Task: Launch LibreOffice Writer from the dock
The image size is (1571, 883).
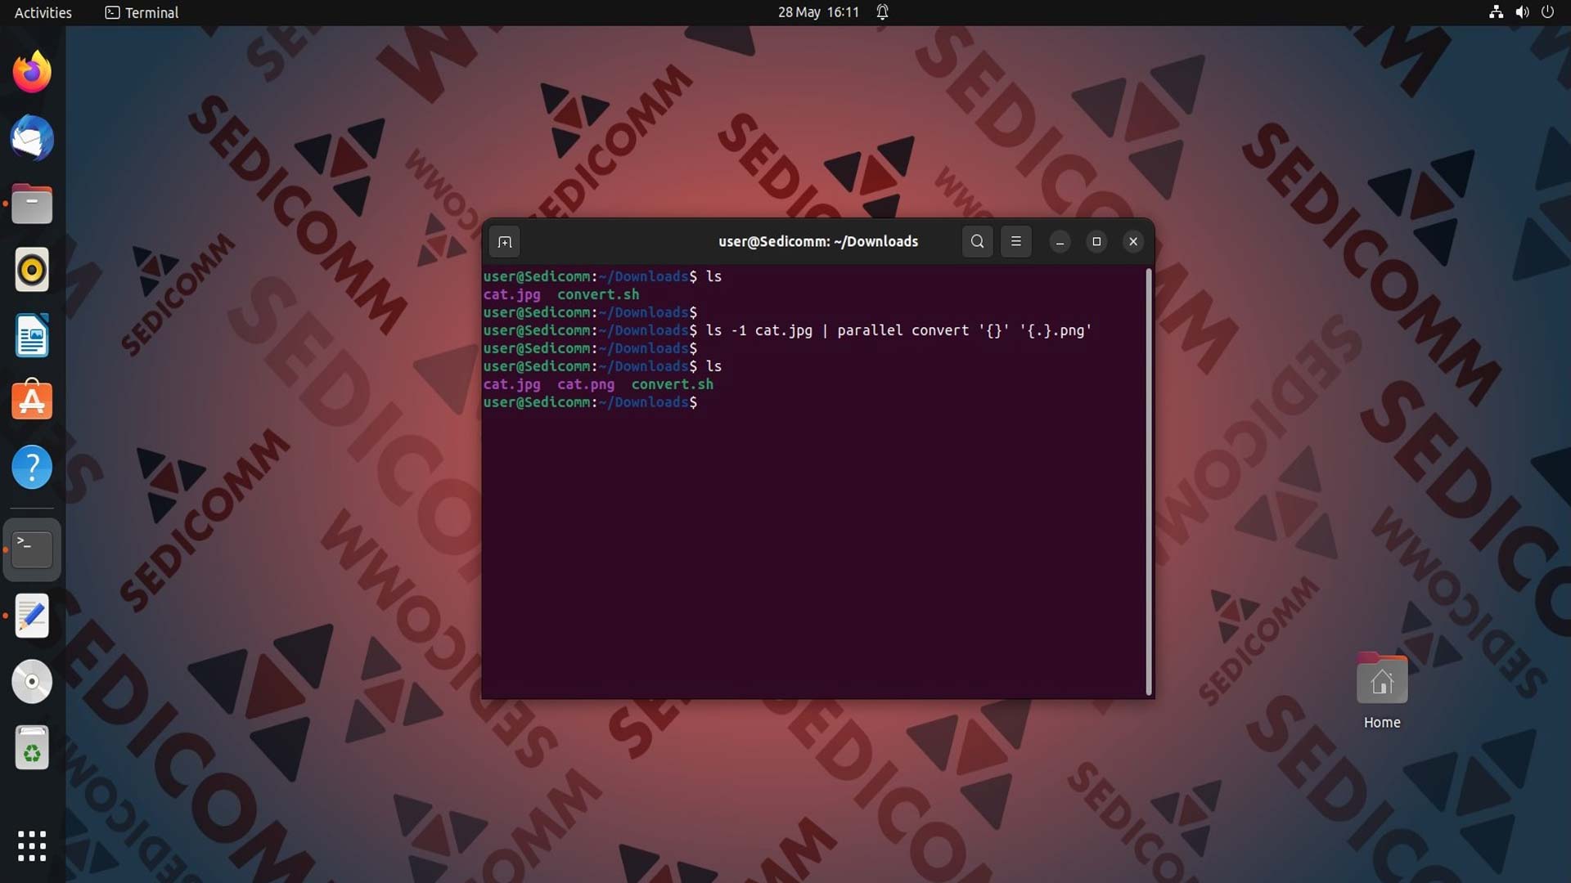Action: (32, 335)
